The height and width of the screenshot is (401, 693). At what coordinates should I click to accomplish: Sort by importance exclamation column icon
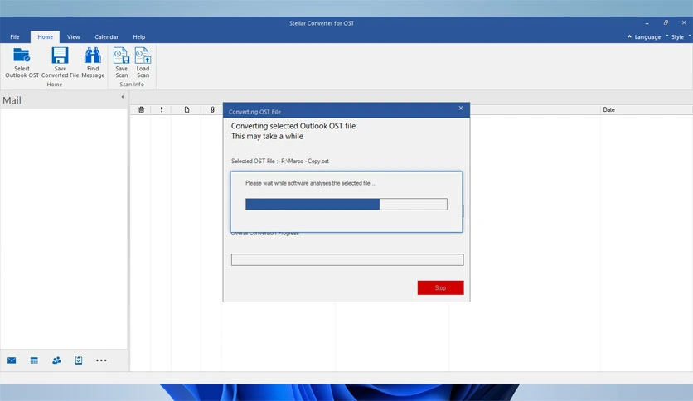coord(162,109)
